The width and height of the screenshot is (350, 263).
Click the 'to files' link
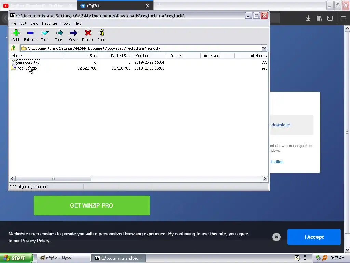277,162
